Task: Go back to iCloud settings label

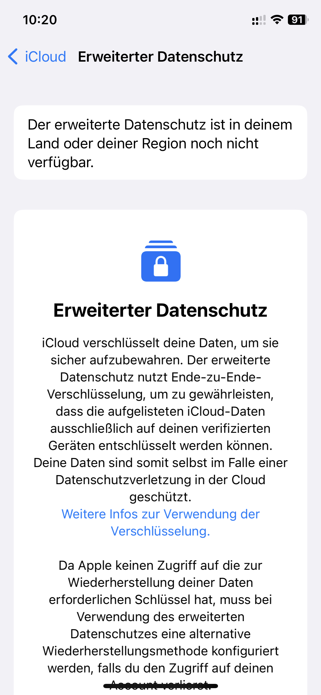Action: point(45,56)
